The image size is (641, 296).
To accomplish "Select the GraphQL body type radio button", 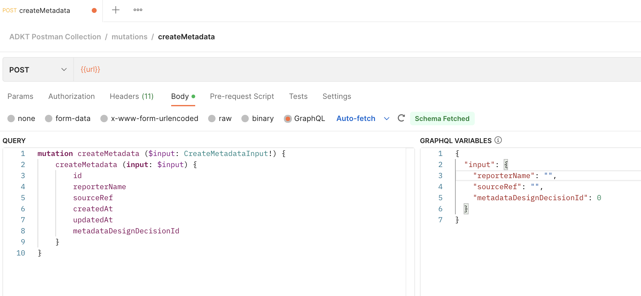I will click(288, 119).
